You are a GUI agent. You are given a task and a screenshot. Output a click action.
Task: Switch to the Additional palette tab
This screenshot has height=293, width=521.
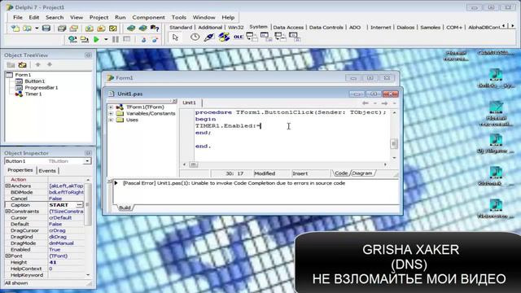(x=210, y=27)
